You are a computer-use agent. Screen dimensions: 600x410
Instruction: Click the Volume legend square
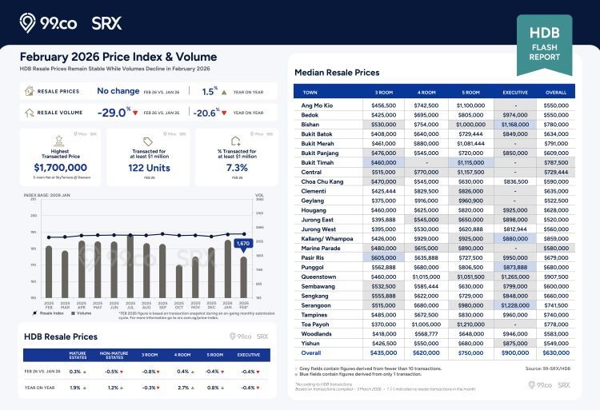coord(73,313)
